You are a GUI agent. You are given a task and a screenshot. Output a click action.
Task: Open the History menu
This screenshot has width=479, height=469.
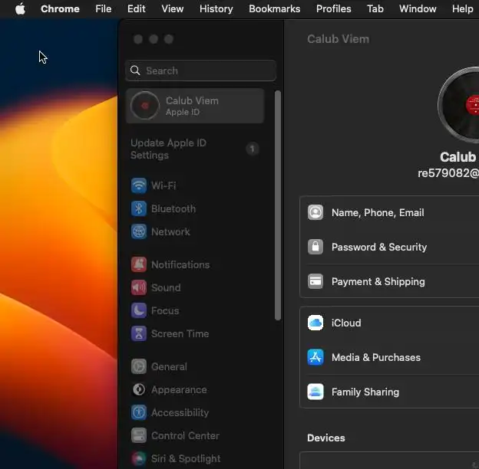point(216,8)
